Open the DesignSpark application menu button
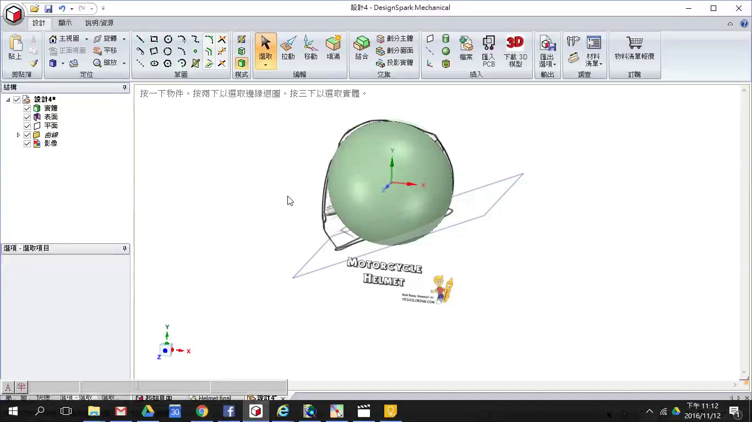 [x=14, y=13]
